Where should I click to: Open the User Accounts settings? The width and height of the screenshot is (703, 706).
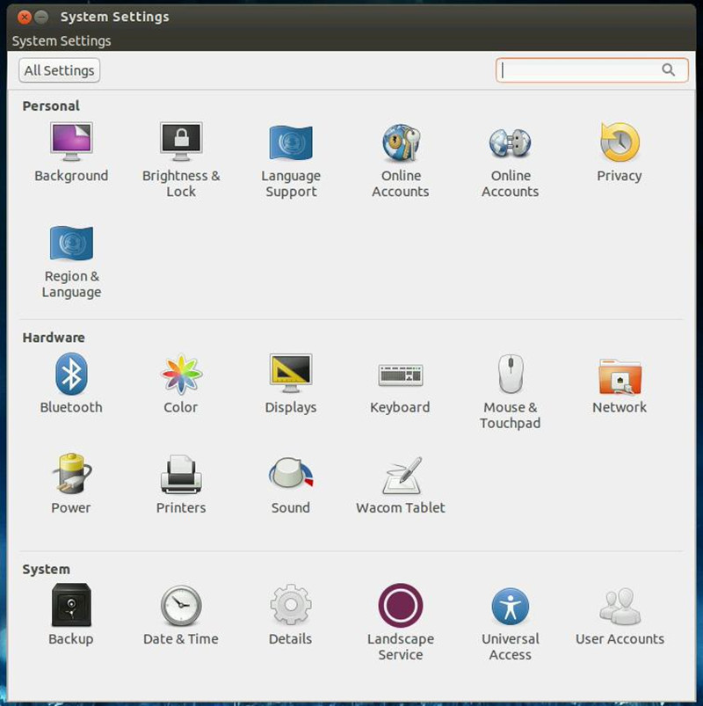(x=620, y=615)
